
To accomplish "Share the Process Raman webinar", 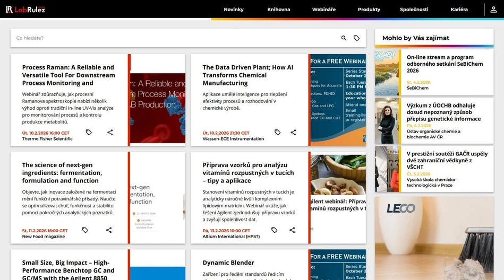I will [x=110, y=133].
